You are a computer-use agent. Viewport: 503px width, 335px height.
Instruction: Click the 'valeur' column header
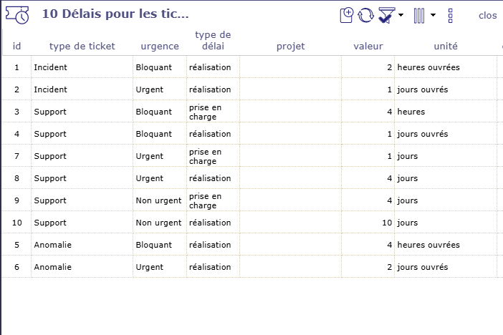pos(368,46)
